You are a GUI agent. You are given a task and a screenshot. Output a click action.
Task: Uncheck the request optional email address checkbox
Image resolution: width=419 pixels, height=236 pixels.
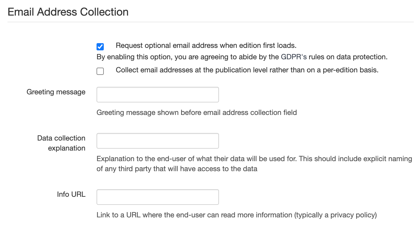click(x=100, y=46)
